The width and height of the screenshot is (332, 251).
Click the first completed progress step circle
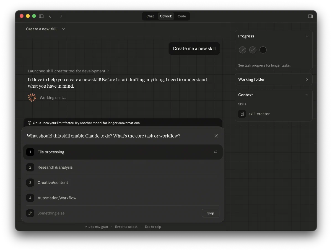[242, 50]
